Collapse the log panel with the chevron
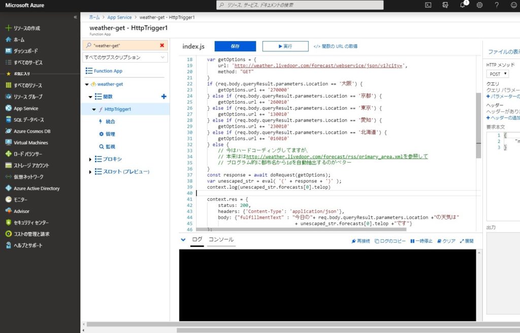Viewport: 520px width, 333px height. [183, 239]
